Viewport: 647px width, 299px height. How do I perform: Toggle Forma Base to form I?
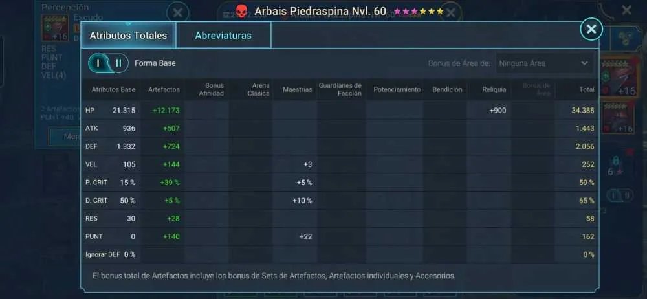[98, 63]
